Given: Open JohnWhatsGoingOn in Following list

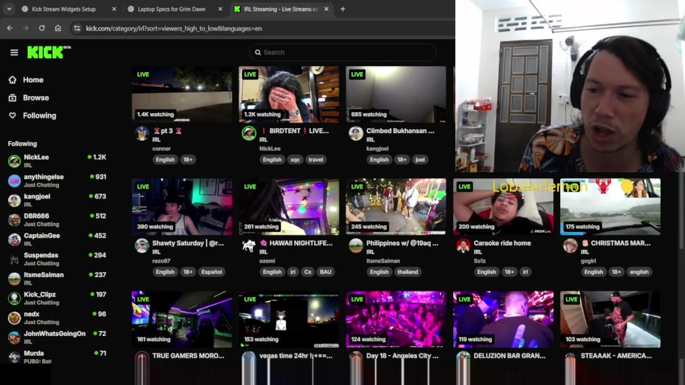Looking at the screenshot, I should [x=57, y=337].
